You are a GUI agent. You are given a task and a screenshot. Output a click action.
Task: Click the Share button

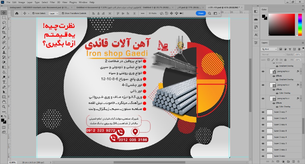coord(201,13)
